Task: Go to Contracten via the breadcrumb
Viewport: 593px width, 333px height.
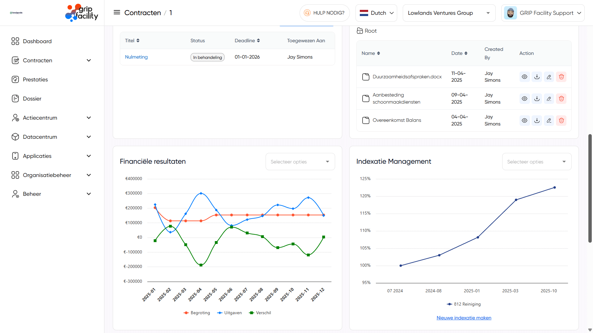Action: click(x=143, y=13)
